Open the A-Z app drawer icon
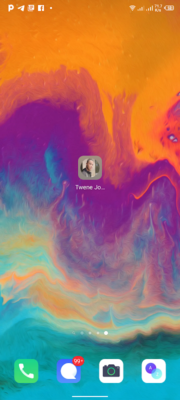Viewport: 180px width, 400px height. click(153, 371)
